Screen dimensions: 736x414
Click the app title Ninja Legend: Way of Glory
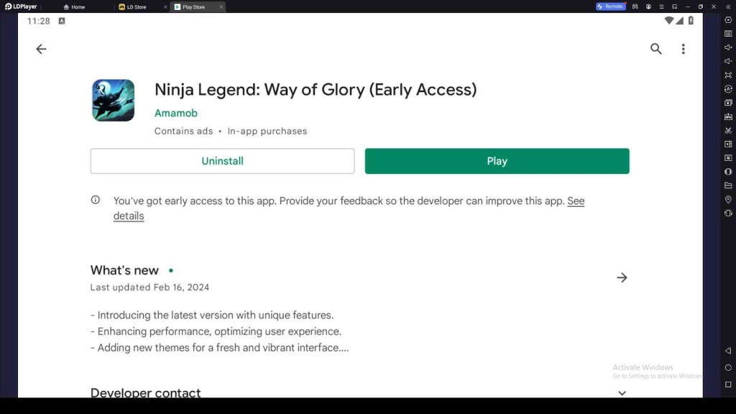coord(316,90)
